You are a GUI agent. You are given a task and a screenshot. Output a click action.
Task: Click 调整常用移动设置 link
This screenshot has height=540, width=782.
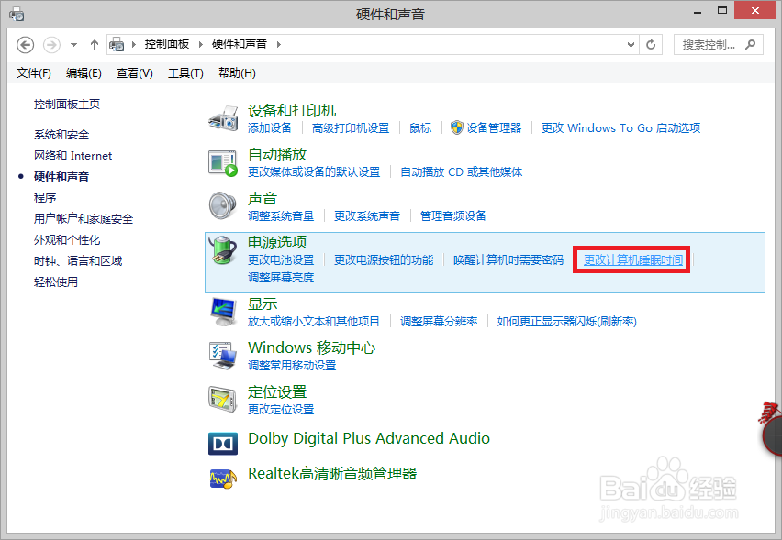[x=292, y=366]
